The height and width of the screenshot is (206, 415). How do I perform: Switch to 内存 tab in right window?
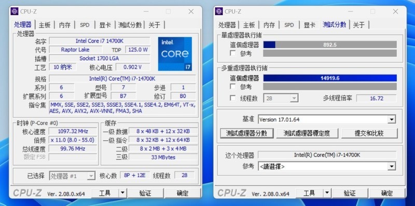coord(269,25)
